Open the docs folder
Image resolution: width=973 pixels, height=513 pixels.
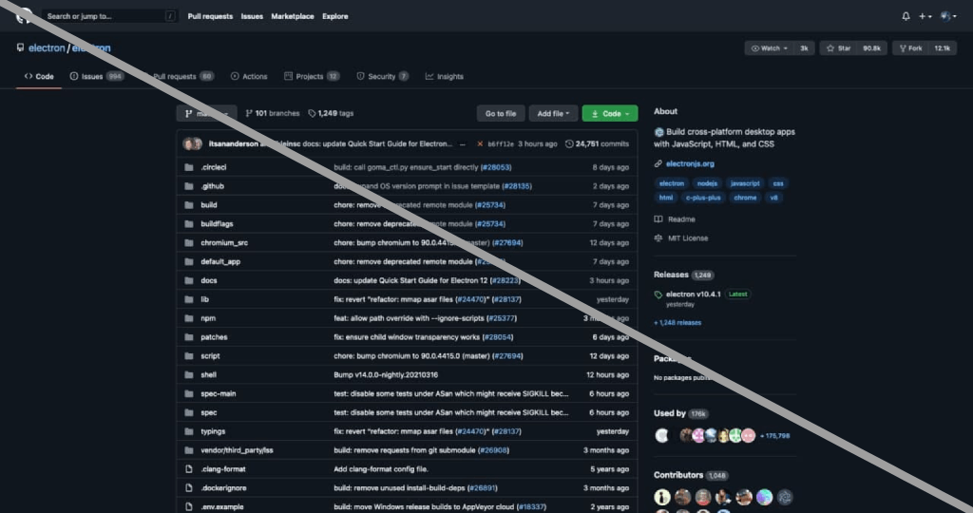pos(208,280)
